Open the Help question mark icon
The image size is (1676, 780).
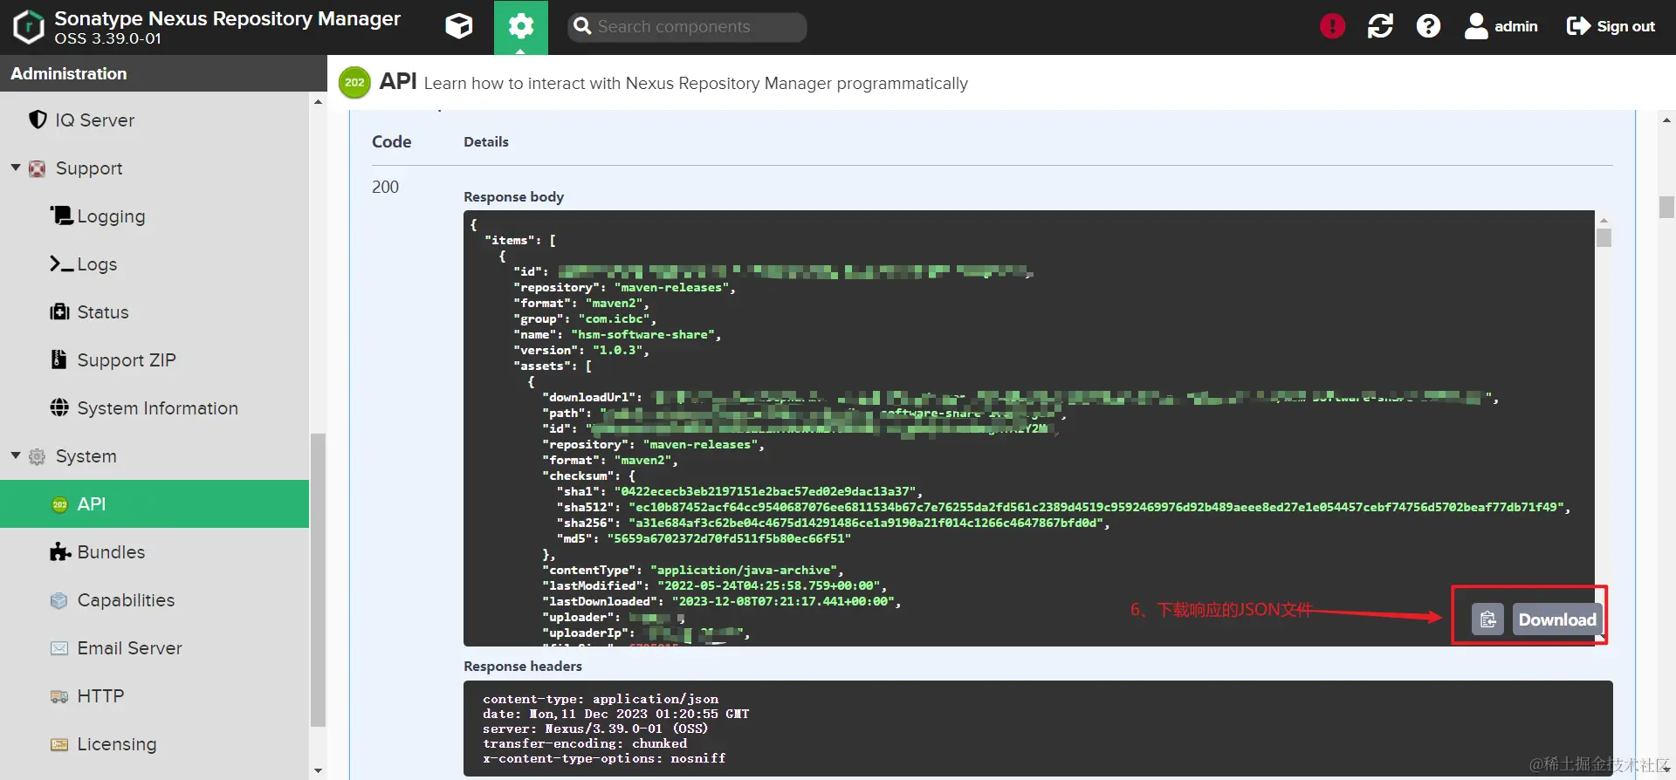[1428, 26]
